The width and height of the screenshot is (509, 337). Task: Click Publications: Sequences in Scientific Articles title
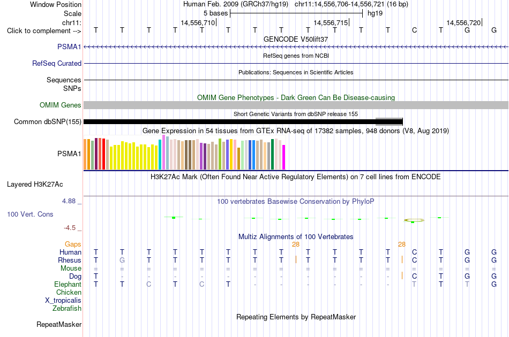pyautogui.click(x=296, y=72)
